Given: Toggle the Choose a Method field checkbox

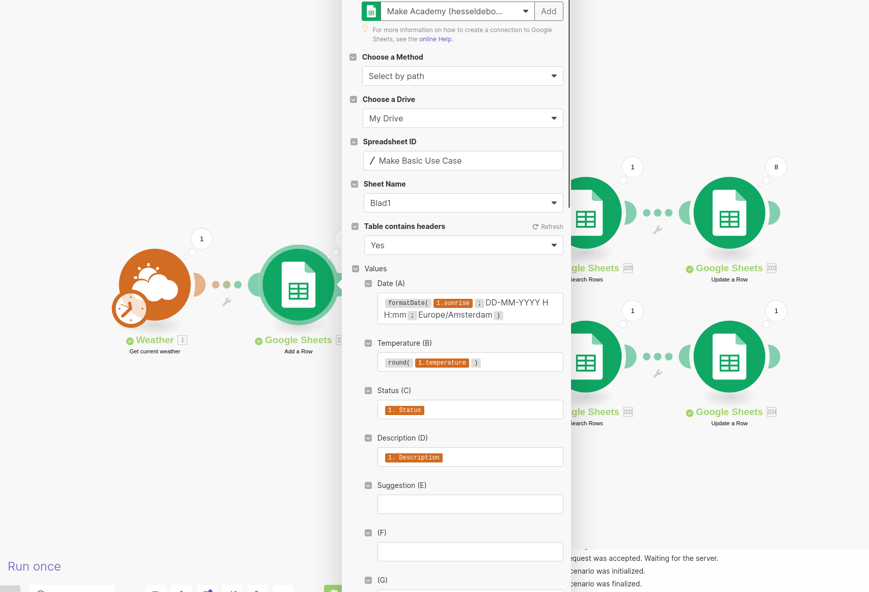Looking at the screenshot, I should [353, 57].
